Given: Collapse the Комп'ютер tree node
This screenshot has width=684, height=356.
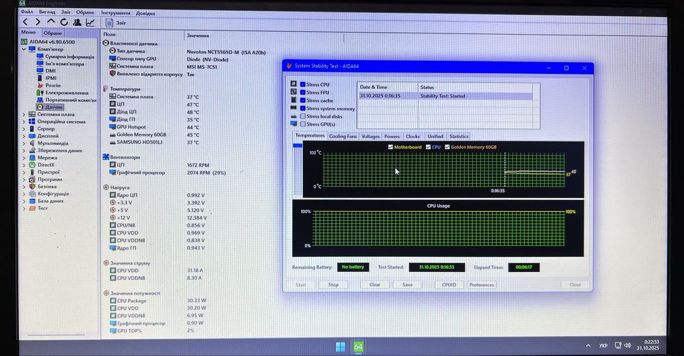Looking at the screenshot, I should tap(24, 49).
